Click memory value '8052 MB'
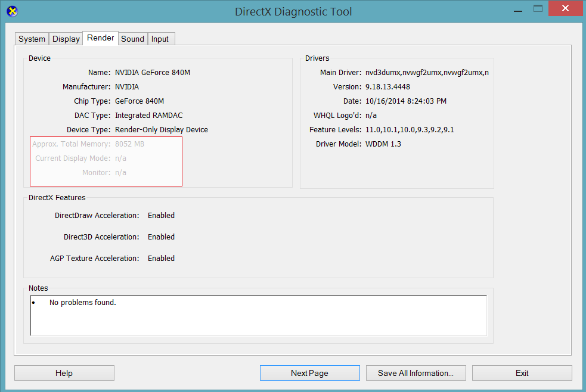586x392 pixels. [x=130, y=144]
